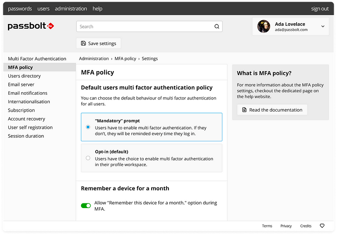The height and width of the screenshot is (235, 337).
Task: Expand the Ada Lovelace profile dropdown
Action: 323,27
